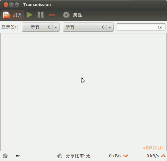Click the 属性 toolbar label
Viewport: 167px width, 161px height.
78,15
